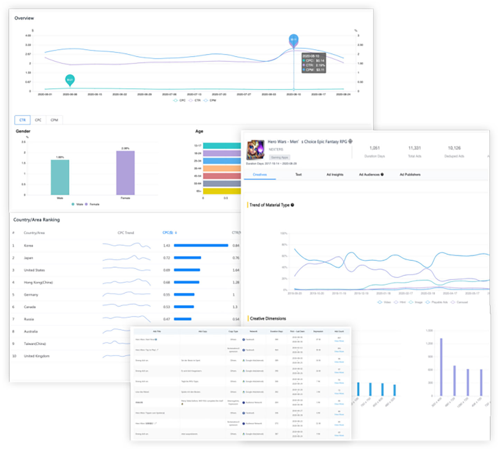Viewport: 498px width, 451px height.
Task: Click the Hero Wars app icon thumbnail
Action: [x=255, y=150]
